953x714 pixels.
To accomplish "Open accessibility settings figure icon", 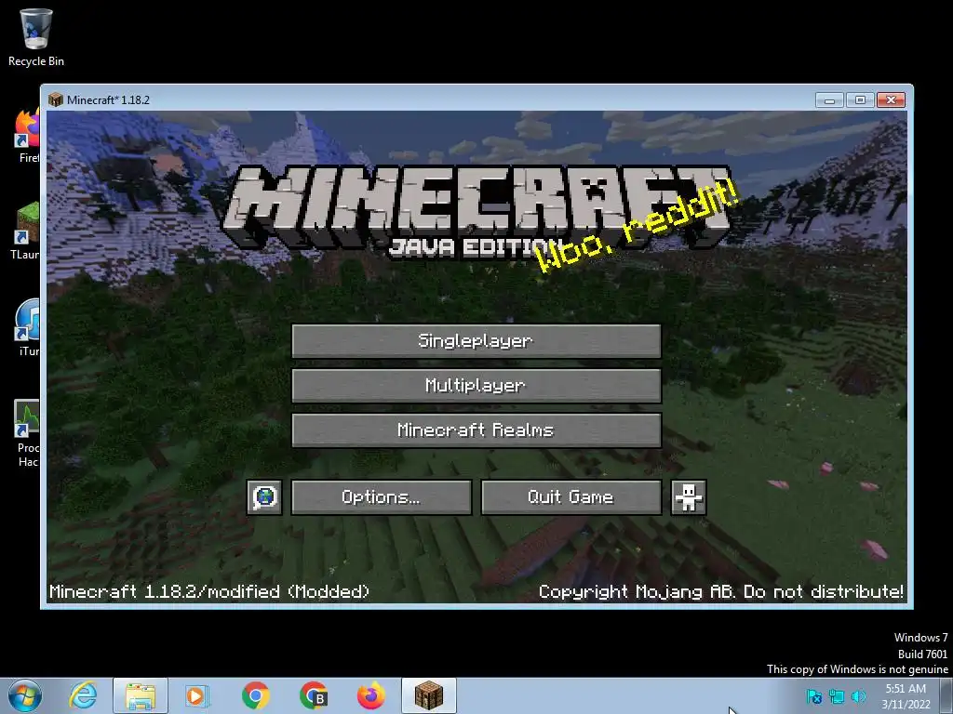I will 688,497.
